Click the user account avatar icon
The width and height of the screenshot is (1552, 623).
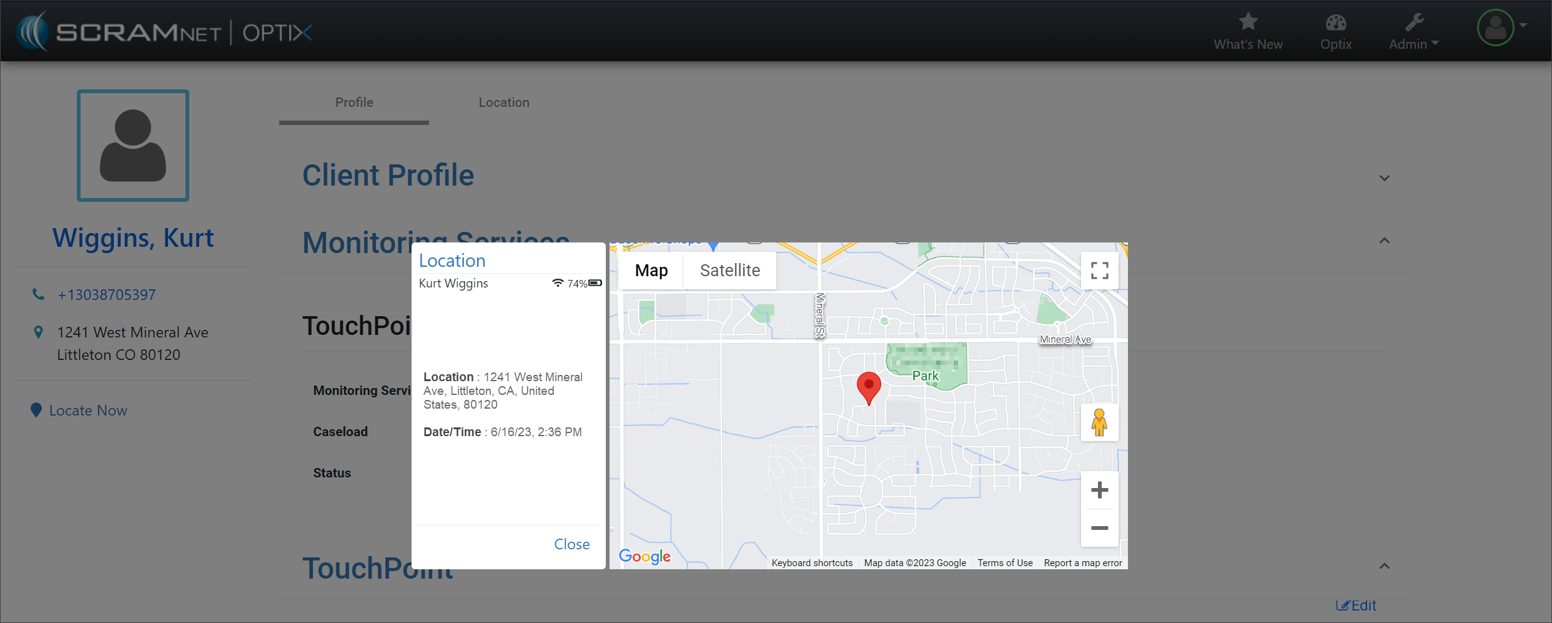1495,28
